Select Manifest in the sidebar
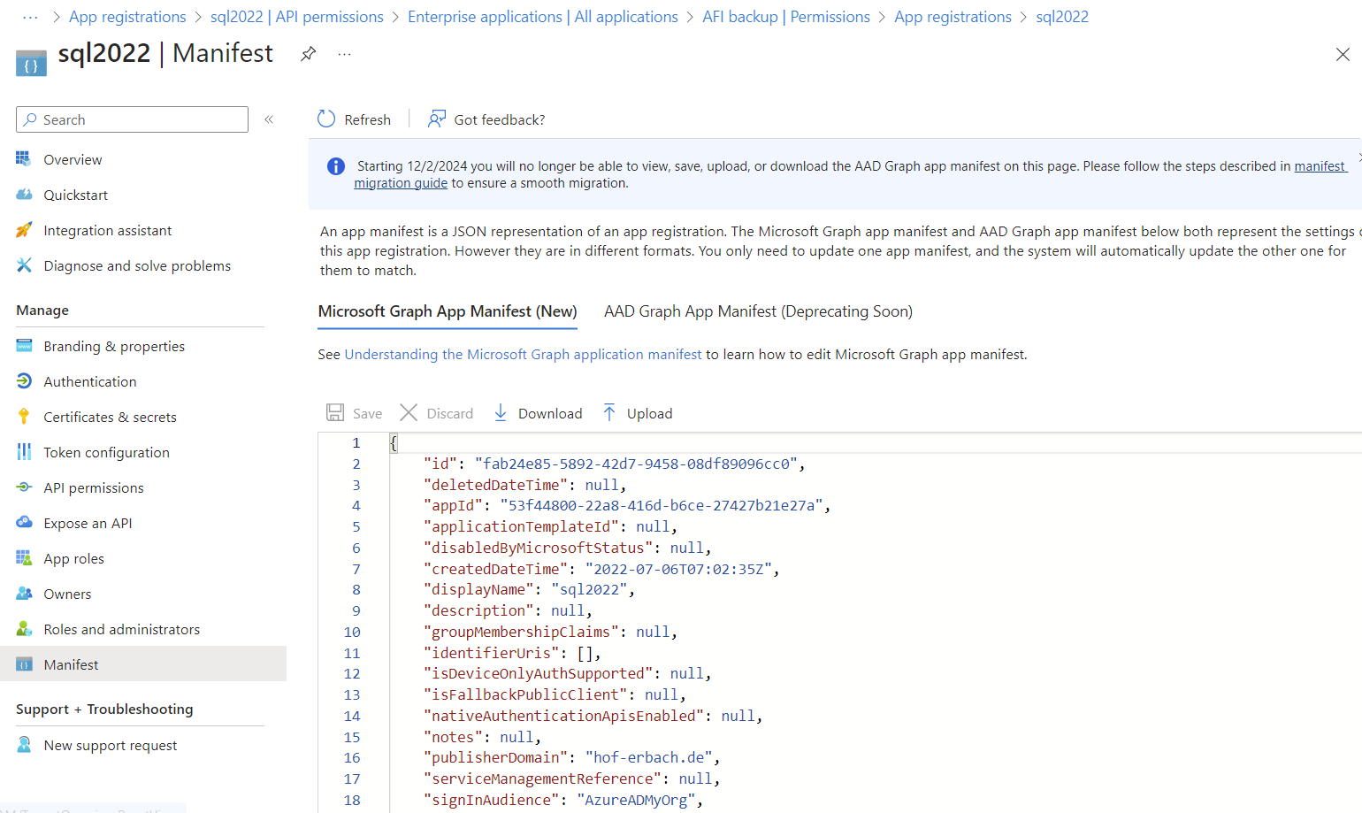 point(142,664)
